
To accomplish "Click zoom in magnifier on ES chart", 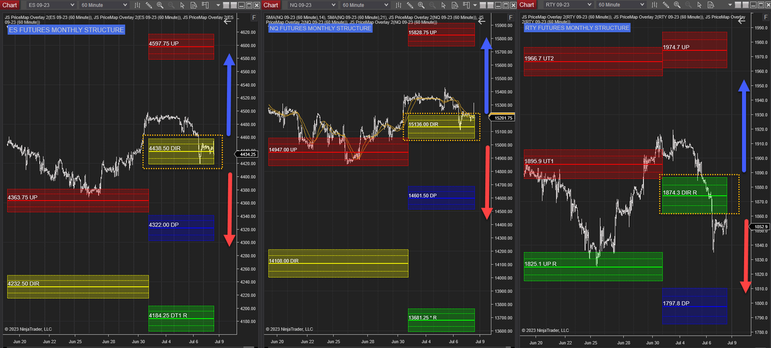I will coord(160,5).
